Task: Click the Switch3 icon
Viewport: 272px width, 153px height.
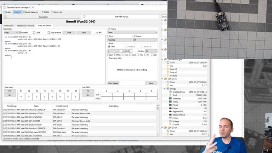Action: coord(168,76)
